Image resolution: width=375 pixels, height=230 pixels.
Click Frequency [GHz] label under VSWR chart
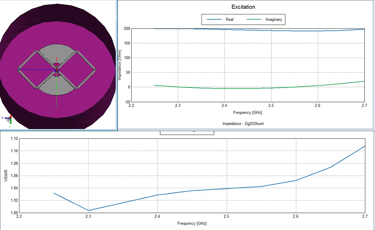click(192, 223)
